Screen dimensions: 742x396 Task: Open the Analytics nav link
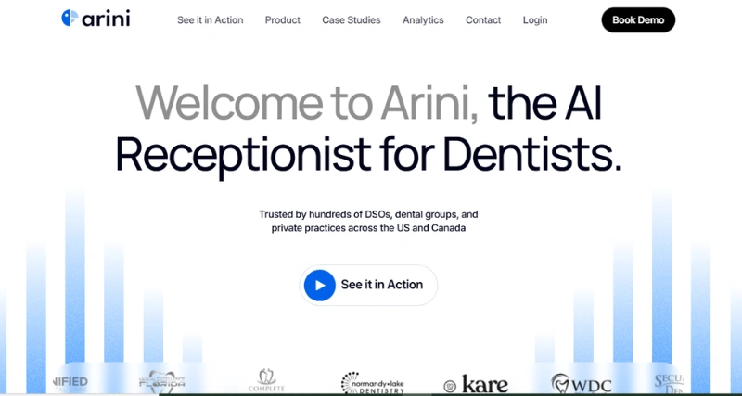pyautogui.click(x=423, y=20)
